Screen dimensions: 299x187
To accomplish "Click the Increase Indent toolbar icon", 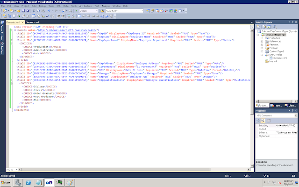I will pos(63,16).
